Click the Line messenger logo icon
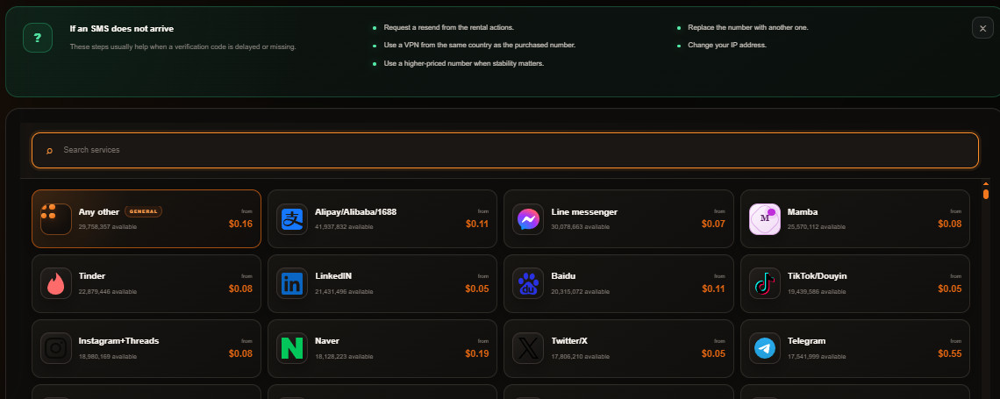The width and height of the screenshot is (1000, 399). click(x=529, y=218)
